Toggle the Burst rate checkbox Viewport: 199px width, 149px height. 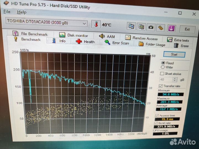pyautogui.click(x=156, y=123)
